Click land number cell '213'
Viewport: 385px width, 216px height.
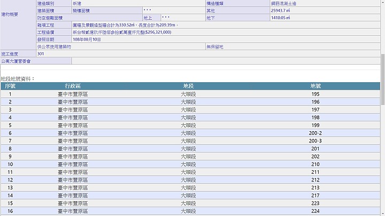click(315, 188)
